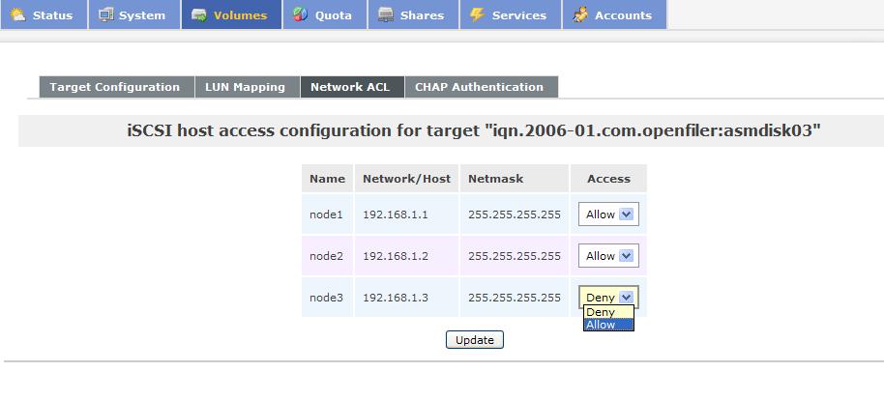This screenshot has width=884, height=400.
Task: Click the Status sun icon
Action: pos(18,15)
